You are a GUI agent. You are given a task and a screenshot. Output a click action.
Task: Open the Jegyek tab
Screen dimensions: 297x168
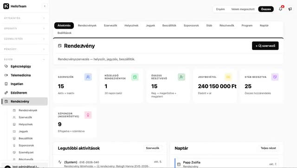tap(150, 26)
